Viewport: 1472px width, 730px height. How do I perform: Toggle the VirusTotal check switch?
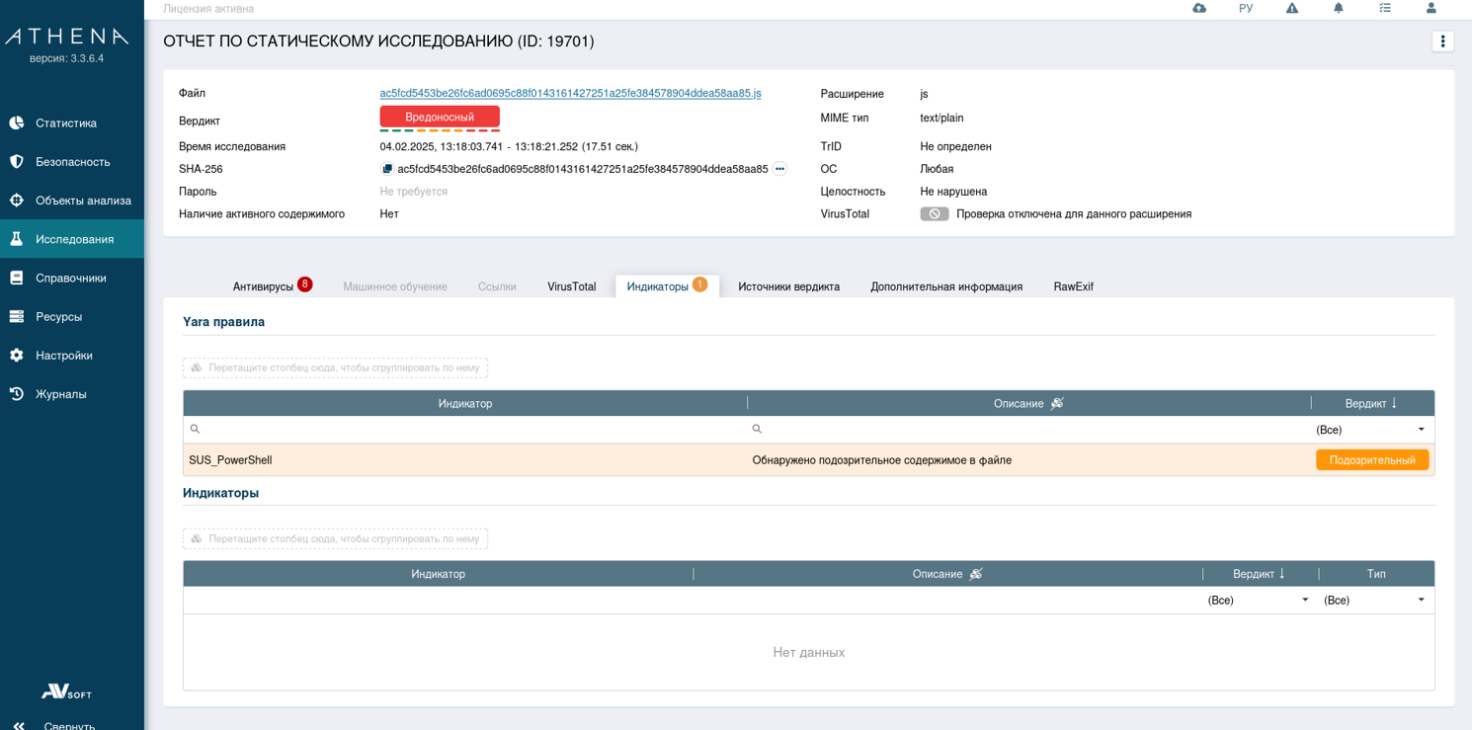(x=934, y=214)
